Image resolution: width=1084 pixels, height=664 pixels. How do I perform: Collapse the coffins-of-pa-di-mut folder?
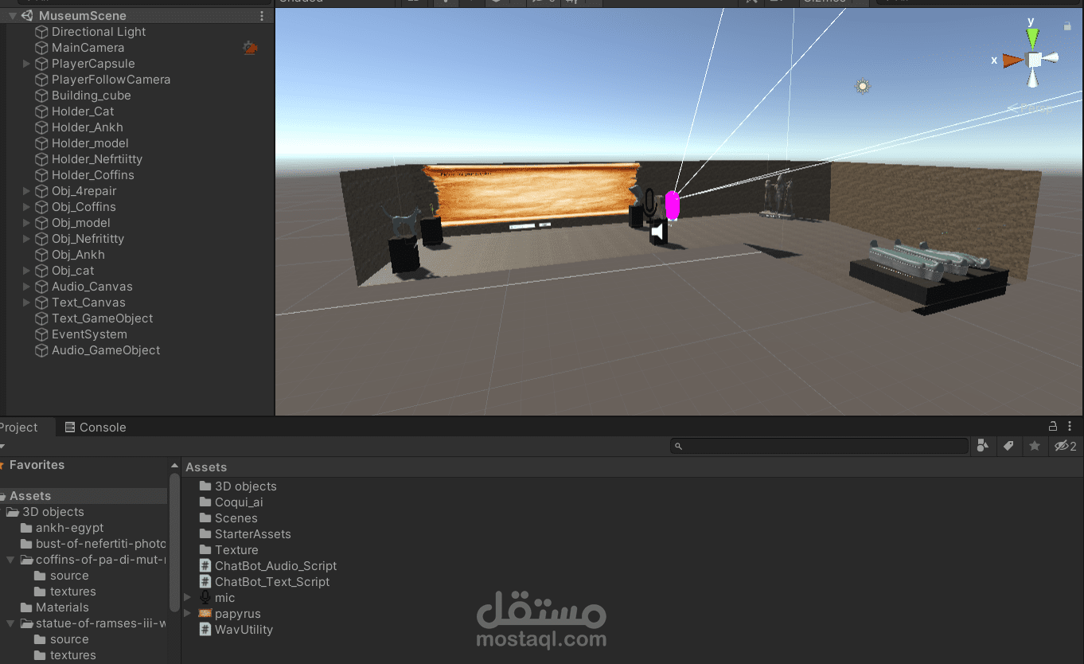tap(10, 560)
